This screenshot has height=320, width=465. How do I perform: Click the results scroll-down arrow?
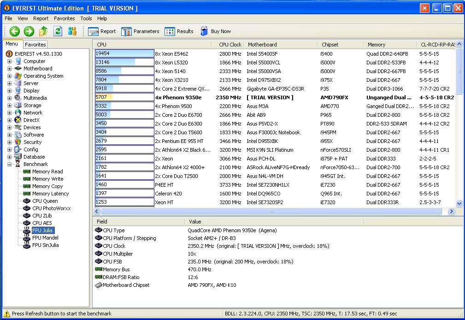click(459, 203)
